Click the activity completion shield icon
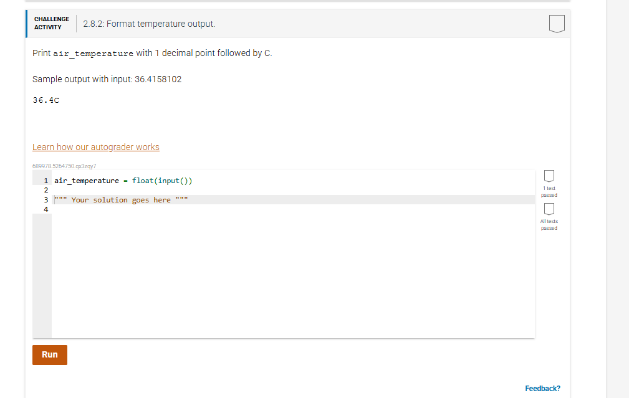629x398 pixels. click(x=555, y=24)
